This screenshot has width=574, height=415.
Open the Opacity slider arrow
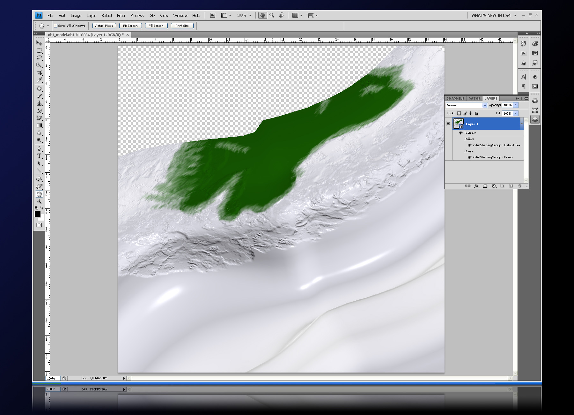[515, 105]
